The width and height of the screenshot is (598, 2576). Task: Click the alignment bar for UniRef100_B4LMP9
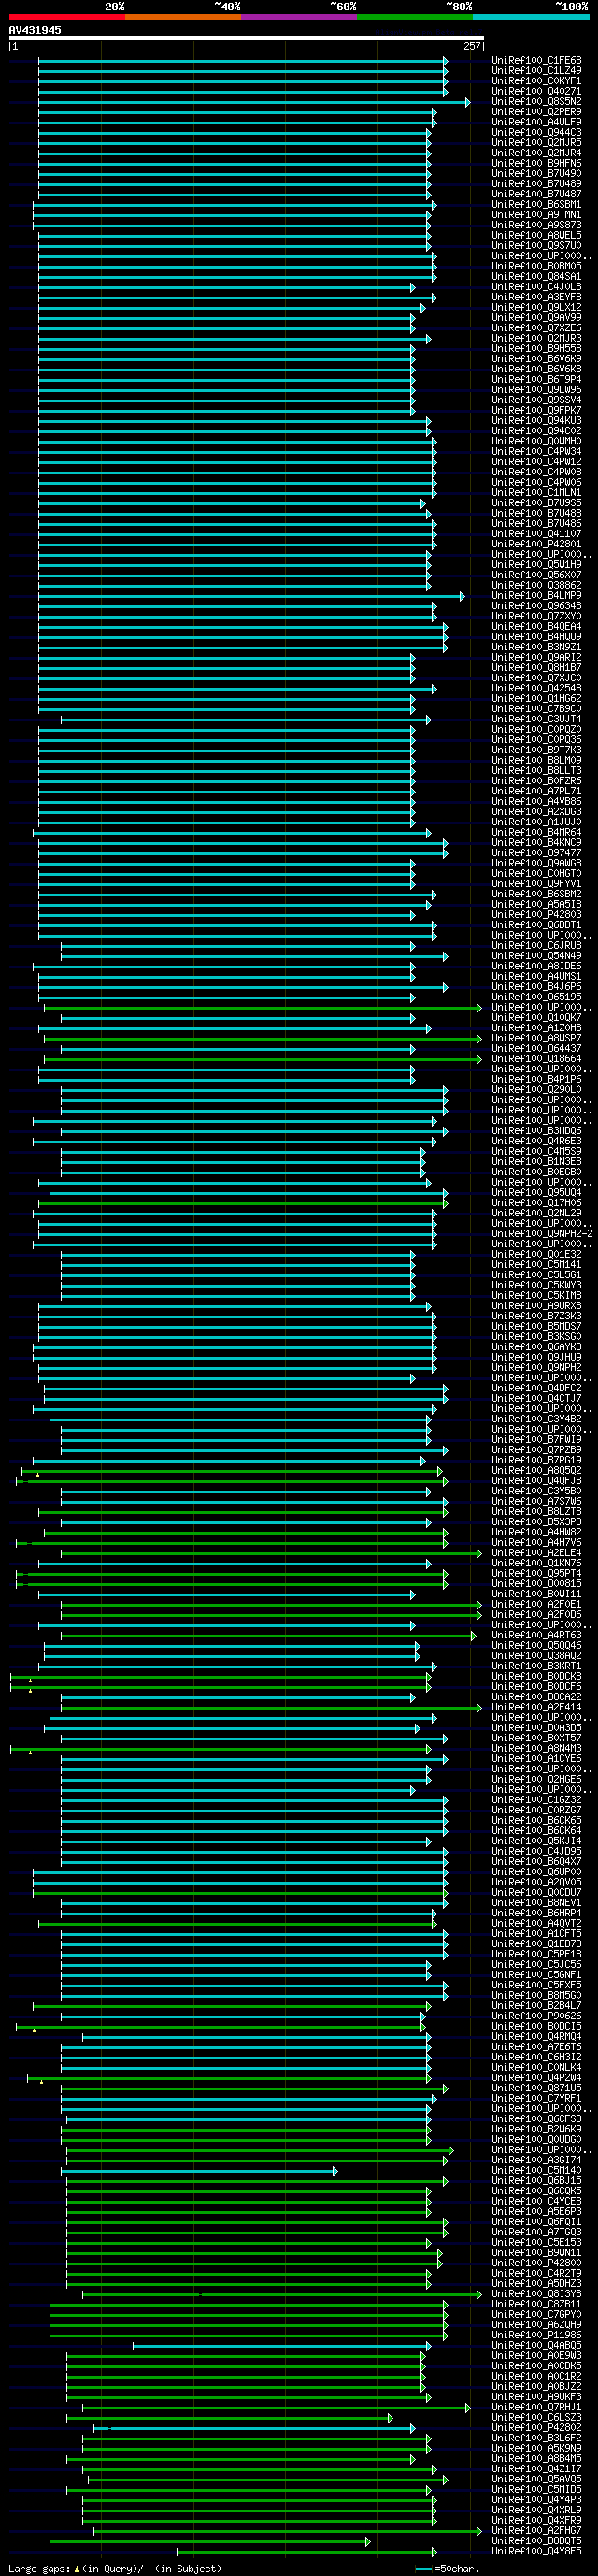pyautogui.click(x=251, y=596)
